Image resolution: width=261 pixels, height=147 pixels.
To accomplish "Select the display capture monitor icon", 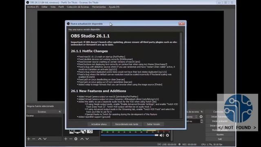I will point(77,131).
